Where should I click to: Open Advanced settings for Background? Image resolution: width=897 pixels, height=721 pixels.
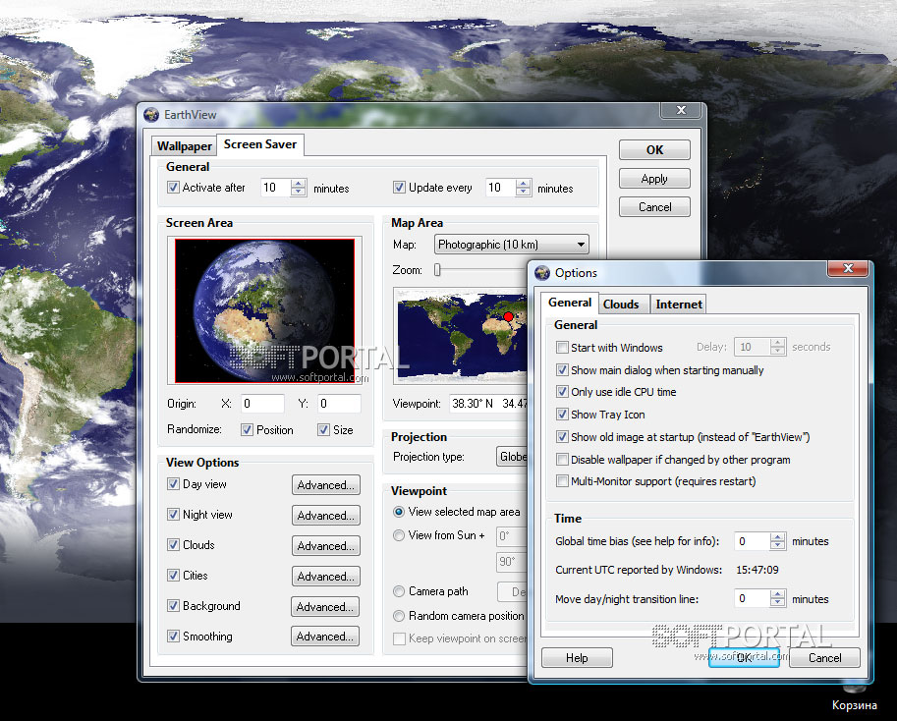(325, 606)
